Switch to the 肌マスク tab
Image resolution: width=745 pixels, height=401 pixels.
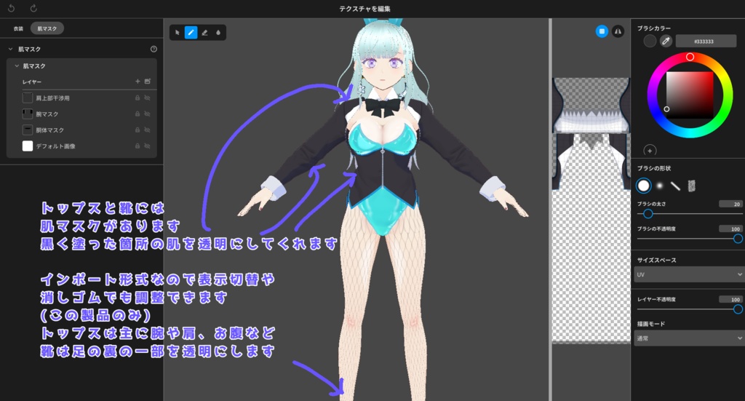coord(47,28)
